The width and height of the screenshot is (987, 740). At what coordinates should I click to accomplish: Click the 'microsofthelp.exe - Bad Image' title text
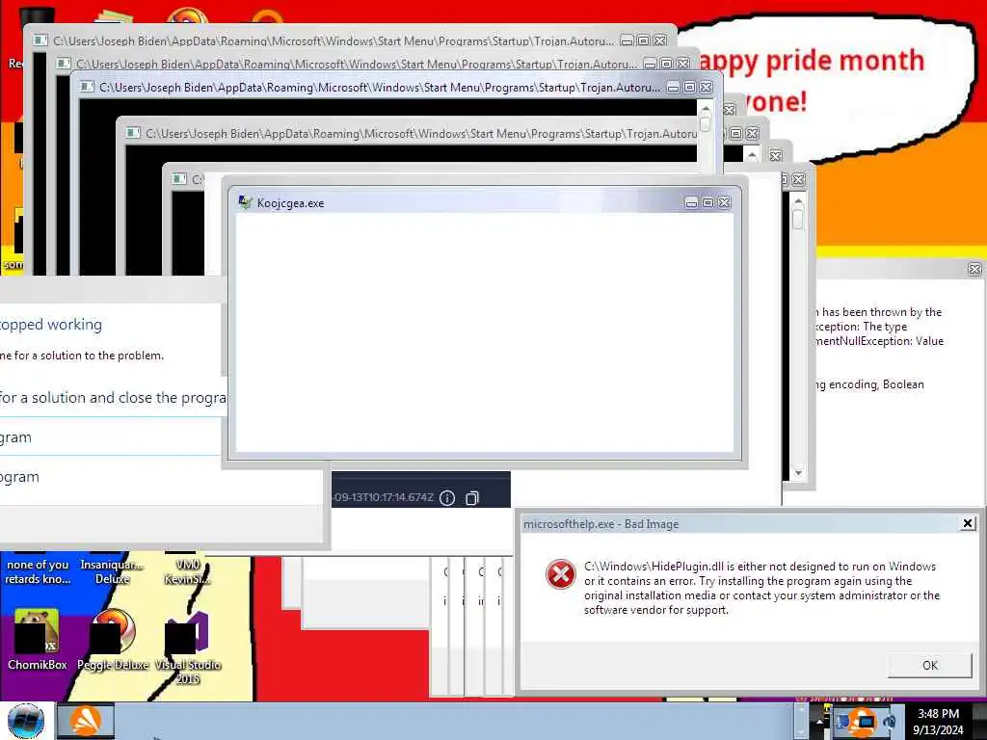coord(601,524)
